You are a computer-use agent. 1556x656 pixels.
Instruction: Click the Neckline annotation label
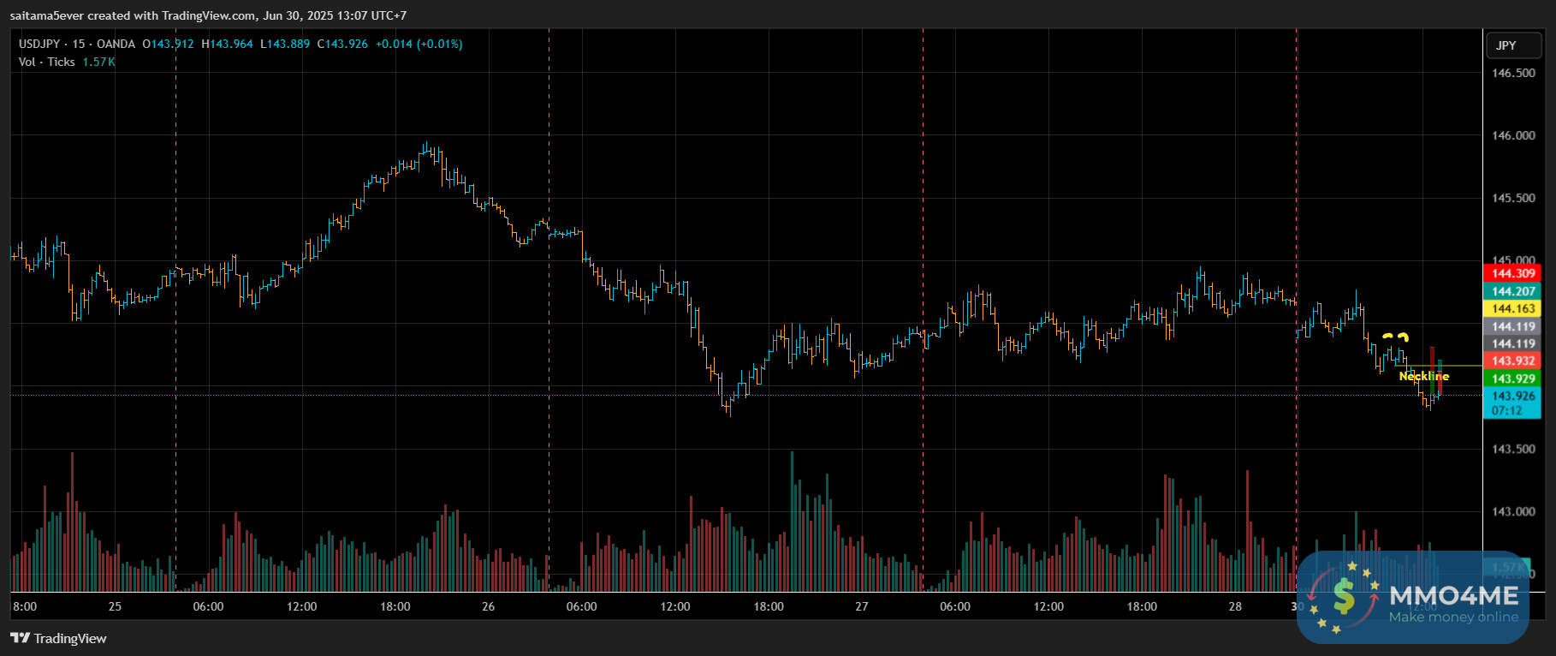[1424, 376]
